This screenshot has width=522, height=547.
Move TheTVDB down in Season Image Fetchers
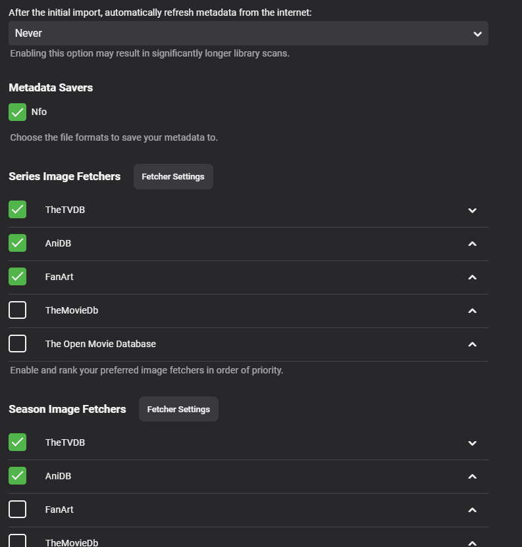(472, 443)
